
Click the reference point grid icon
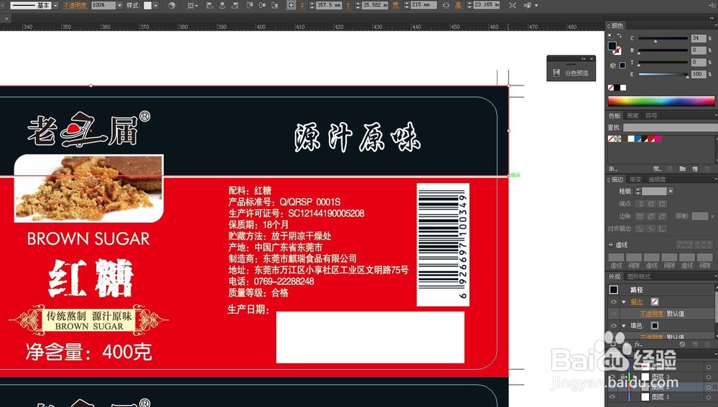tap(291, 6)
